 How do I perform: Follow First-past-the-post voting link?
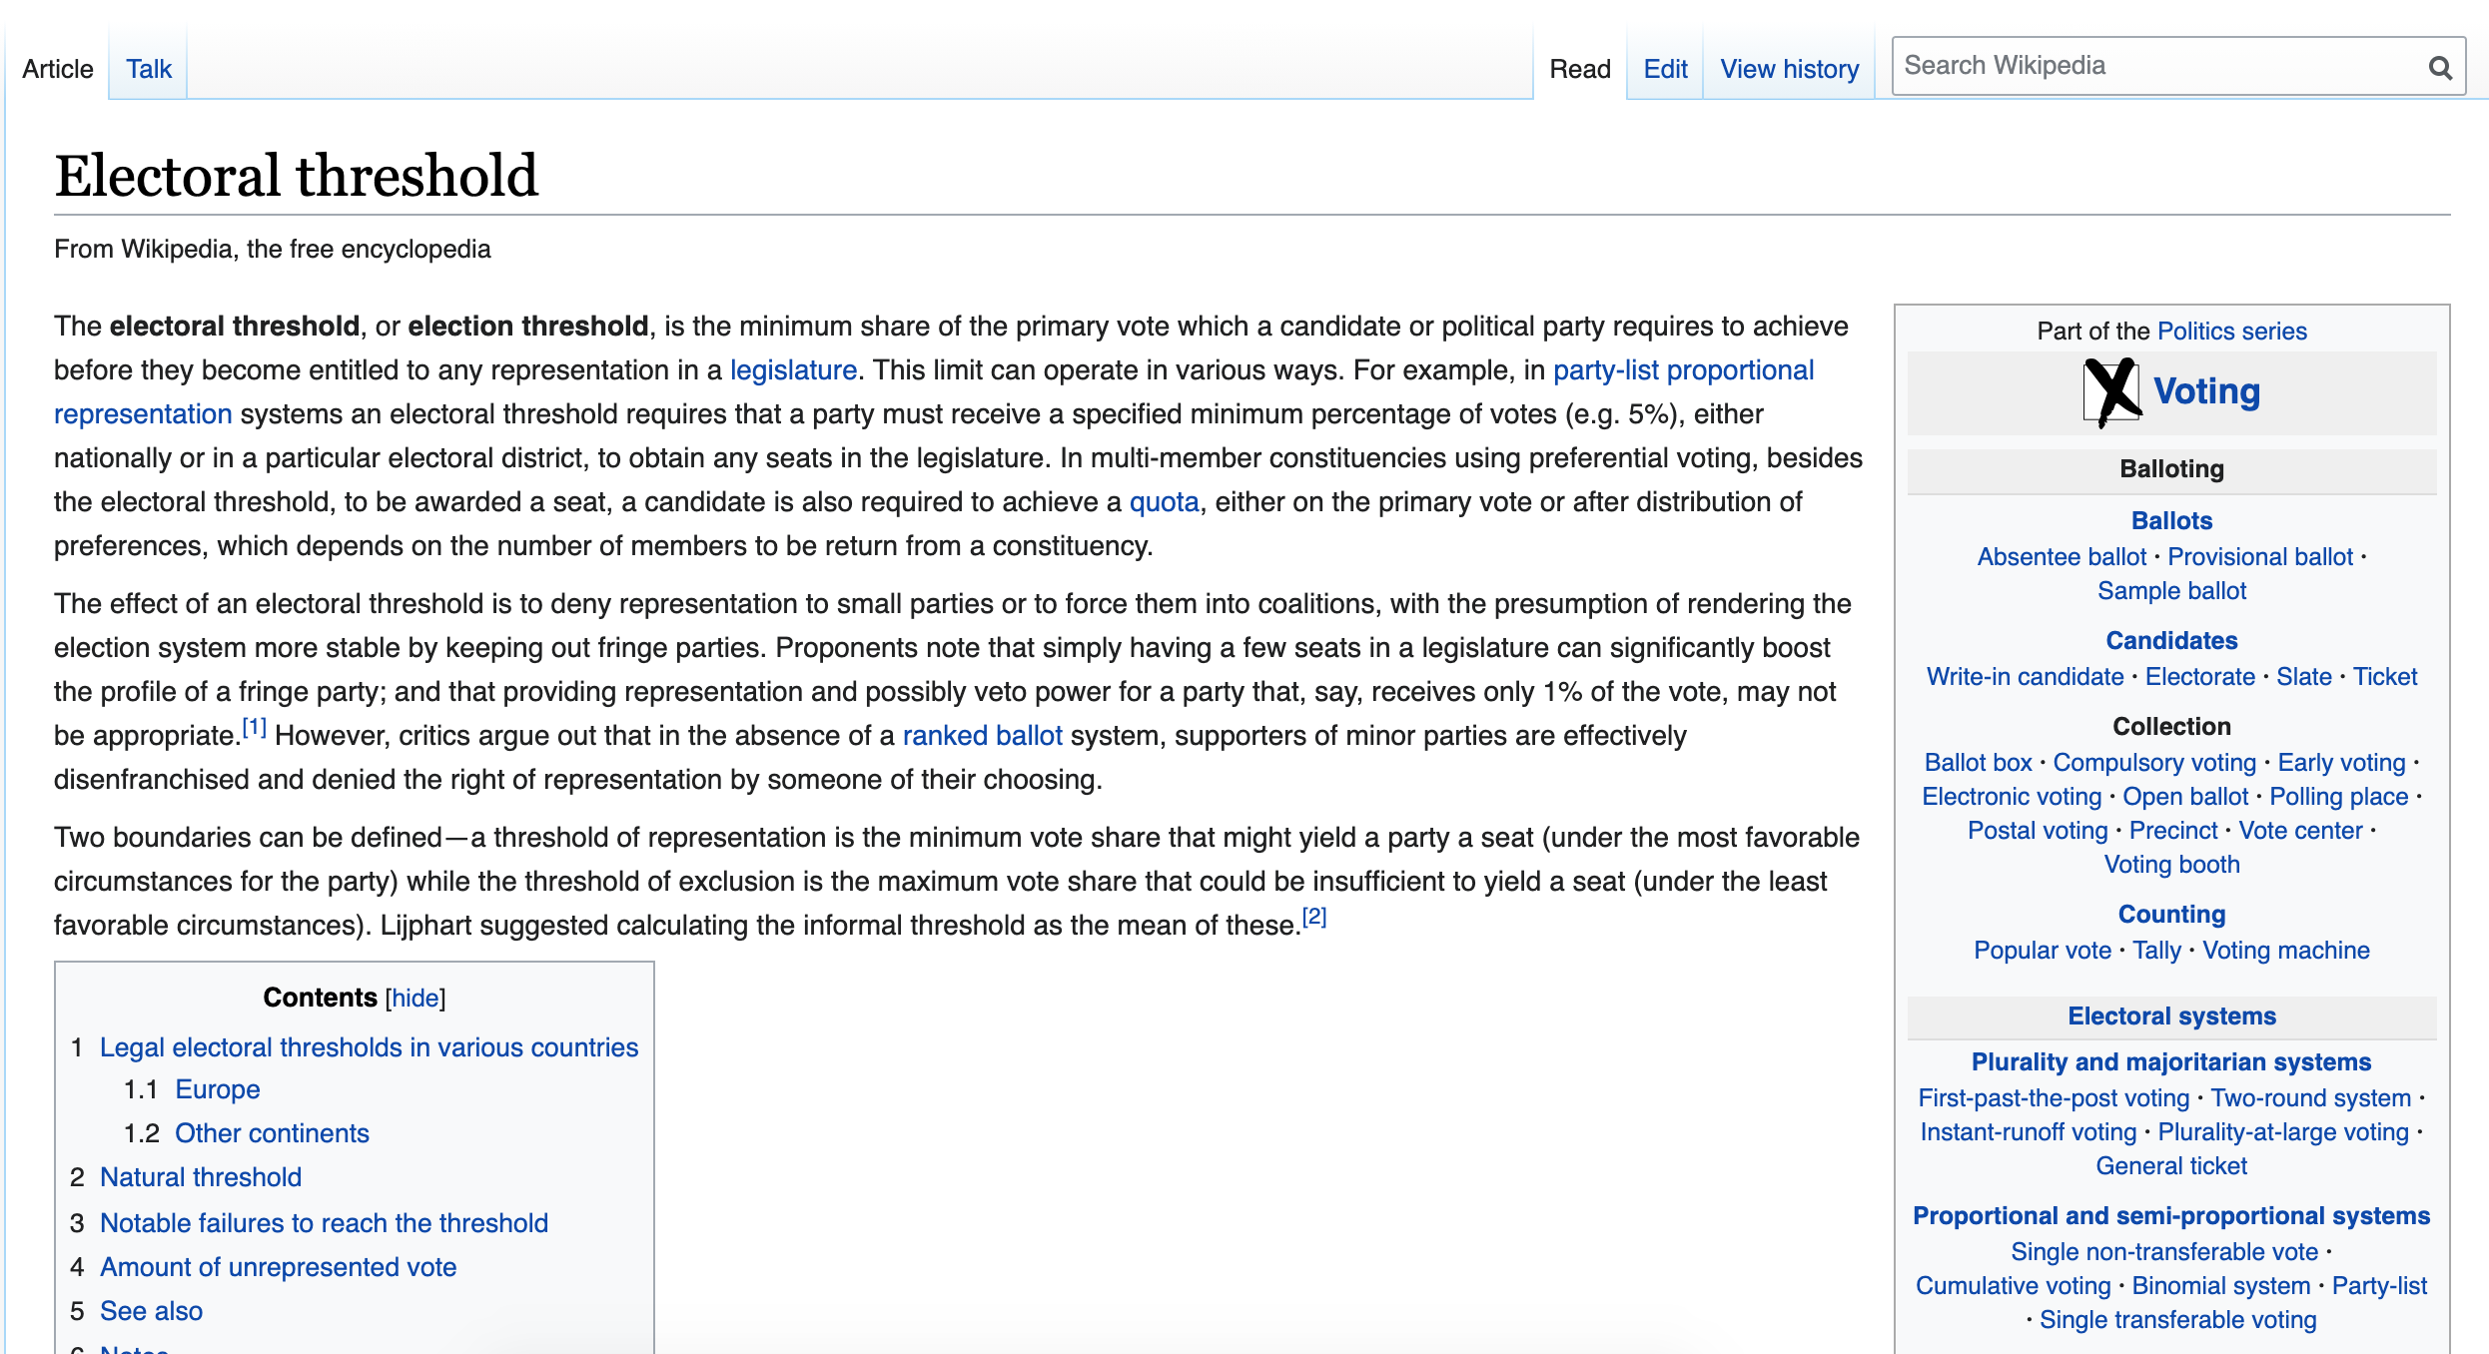click(2054, 1098)
